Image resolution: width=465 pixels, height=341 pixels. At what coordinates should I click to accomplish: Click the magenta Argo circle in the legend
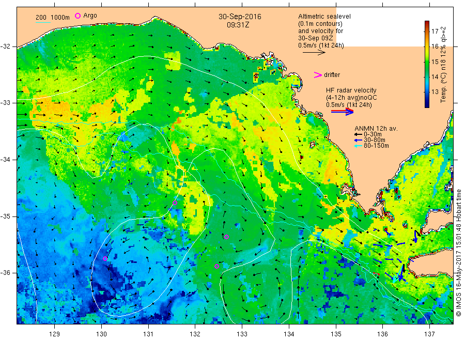point(78,16)
